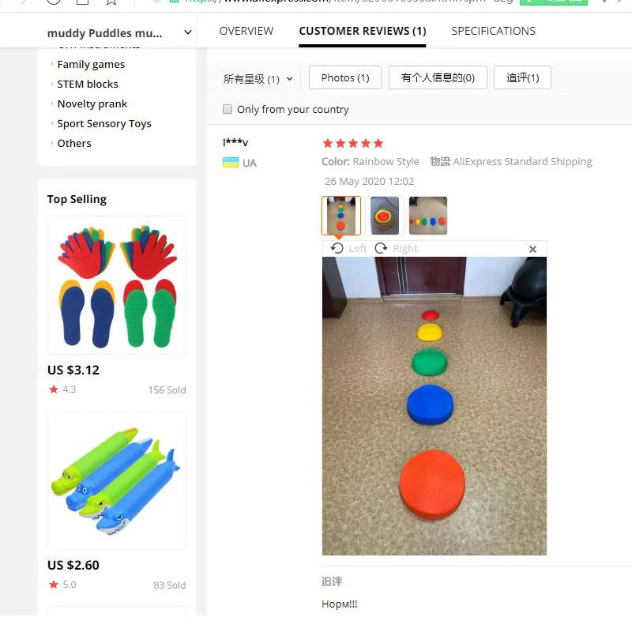Click the 追评(1) filter button

(522, 77)
